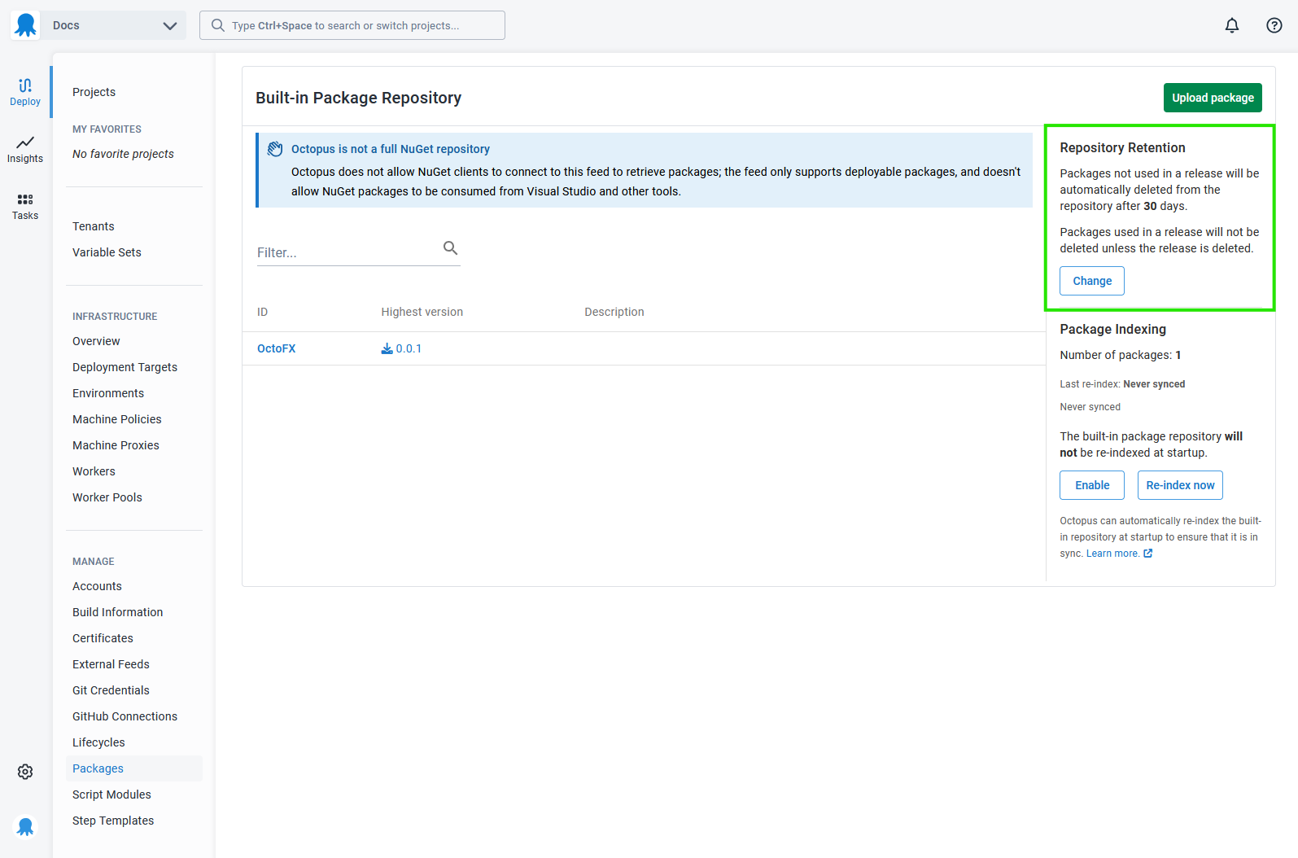Open Accounts page
Screen dimensions: 1298x858
tap(97, 586)
